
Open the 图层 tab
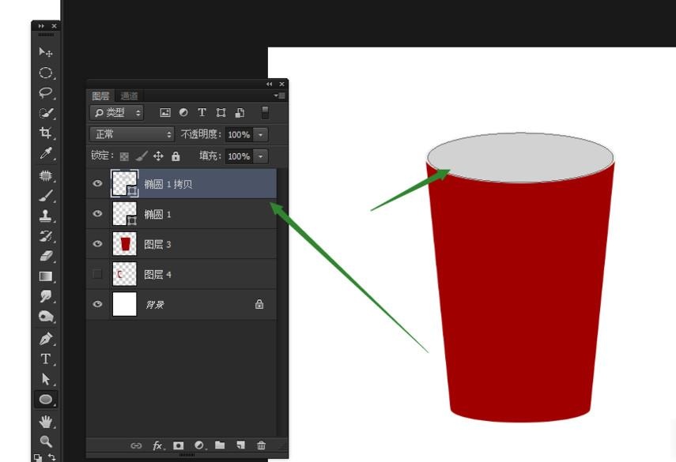101,96
